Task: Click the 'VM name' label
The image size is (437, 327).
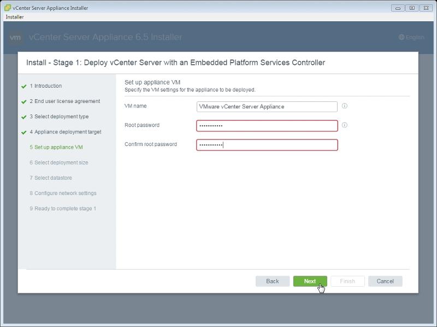Action: tap(135, 106)
